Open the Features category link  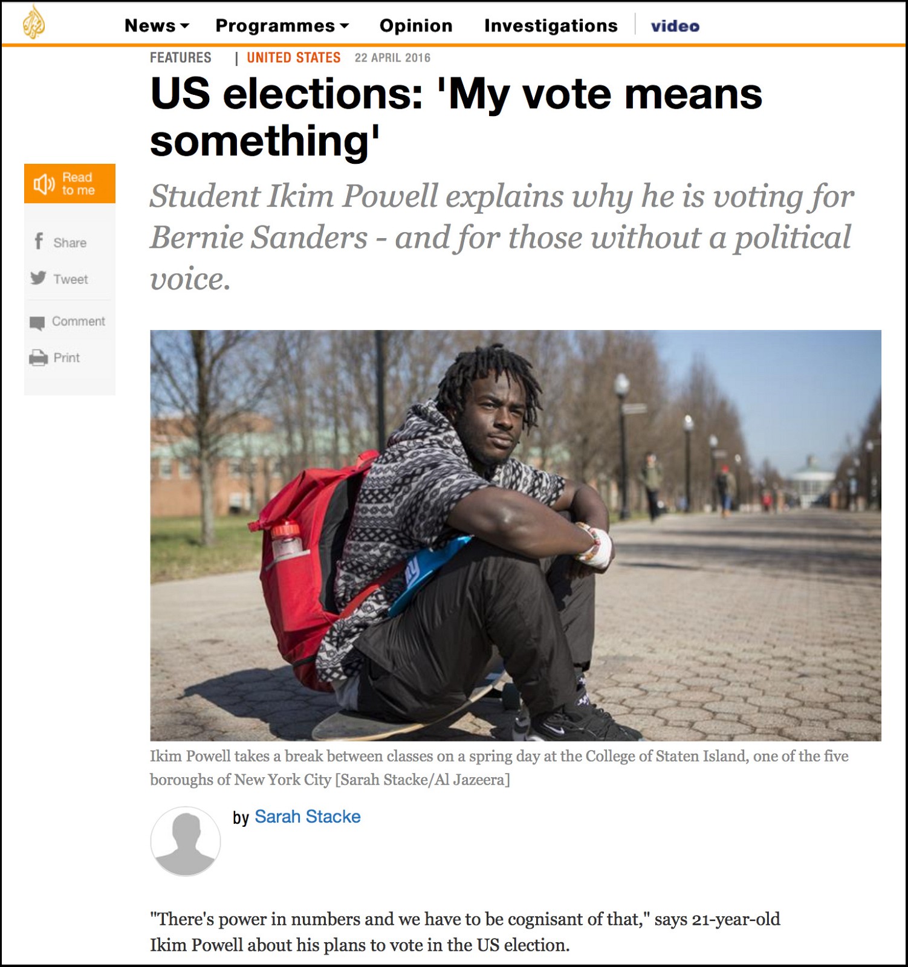pos(181,57)
